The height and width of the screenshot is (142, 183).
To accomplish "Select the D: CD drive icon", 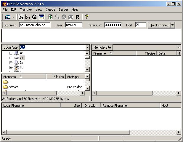I will 16,63.
